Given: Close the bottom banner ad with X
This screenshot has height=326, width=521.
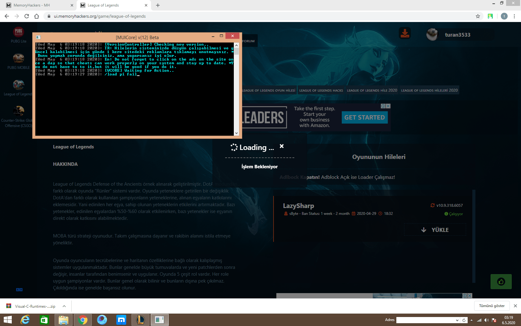Looking at the screenshot, I should (470, 296).
